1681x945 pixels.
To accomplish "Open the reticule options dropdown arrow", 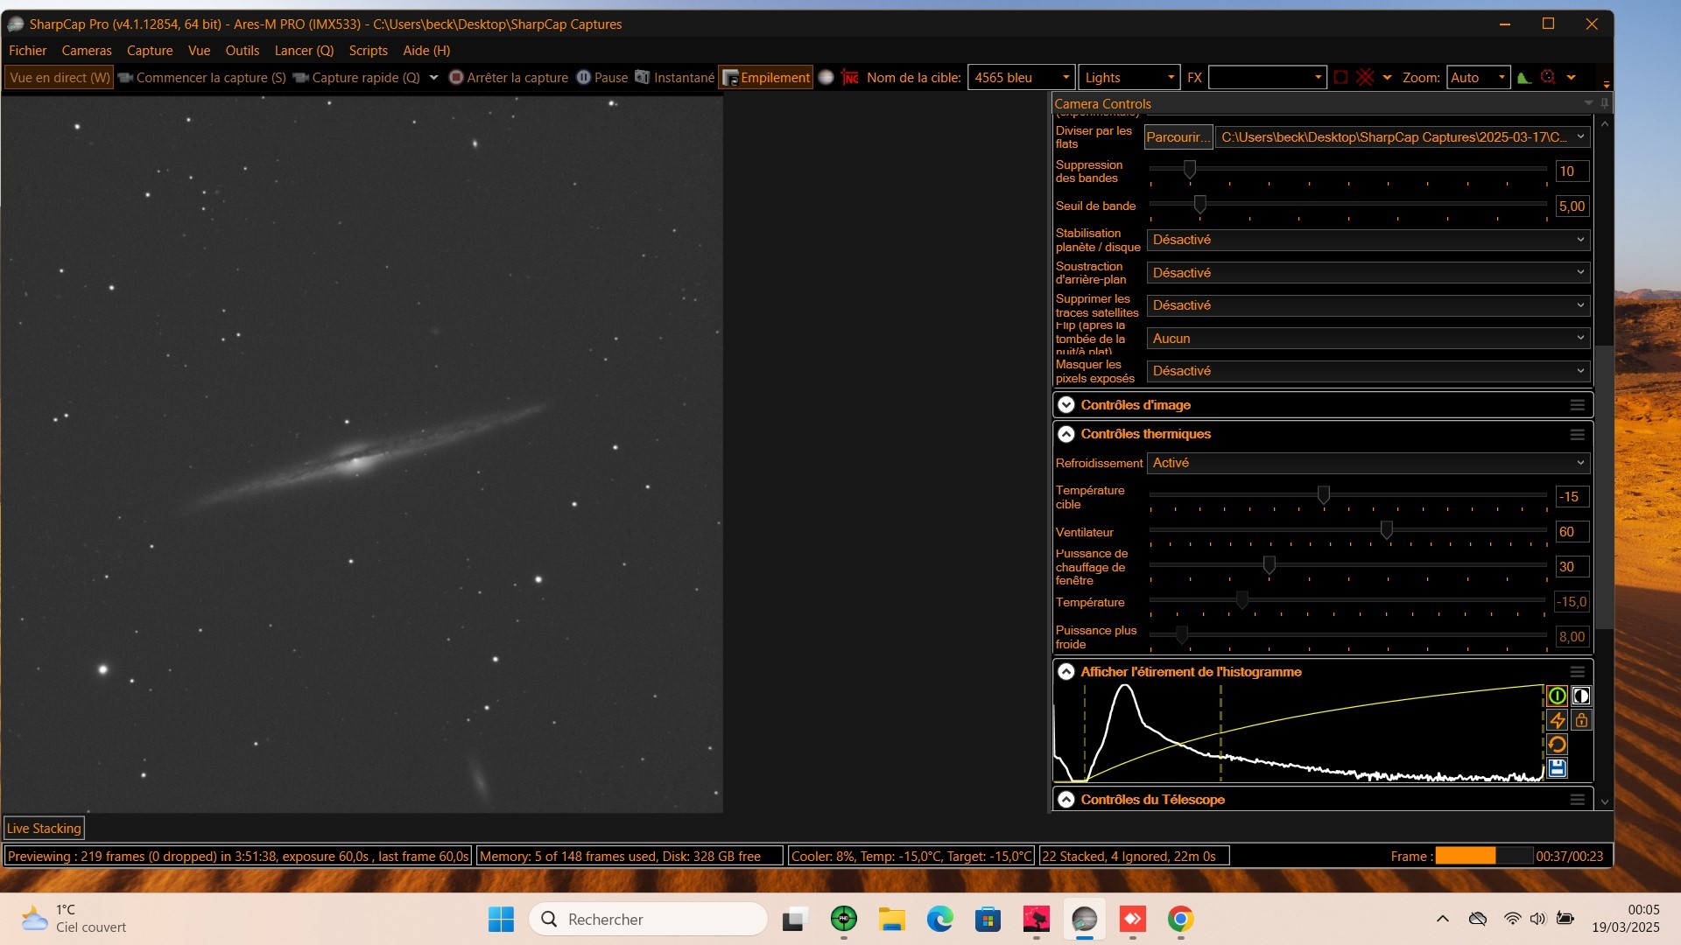I will pyautogui.click(x=1387, y=77).
